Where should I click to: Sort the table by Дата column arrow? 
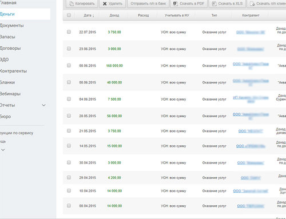pos(93,15)
